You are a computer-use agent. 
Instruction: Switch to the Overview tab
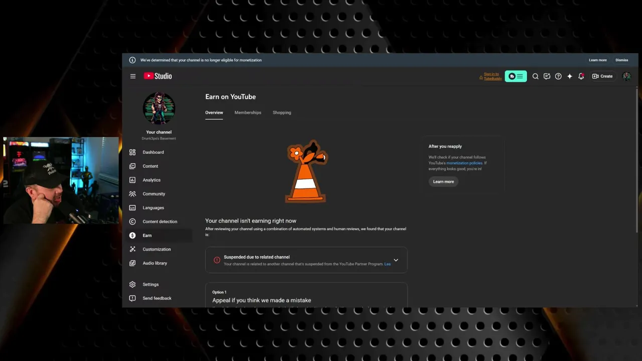click(214, 113)
